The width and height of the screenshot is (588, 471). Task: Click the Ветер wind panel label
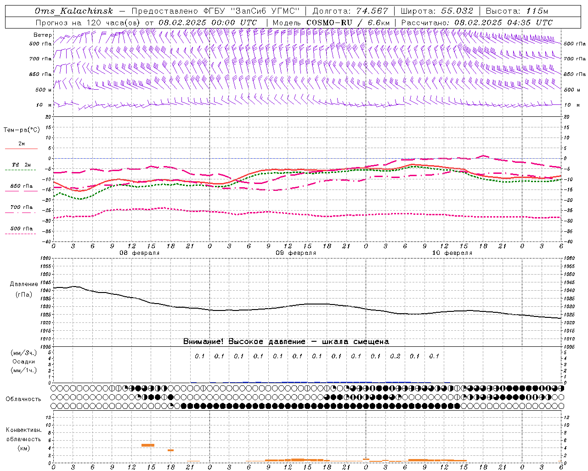(42, 35)
